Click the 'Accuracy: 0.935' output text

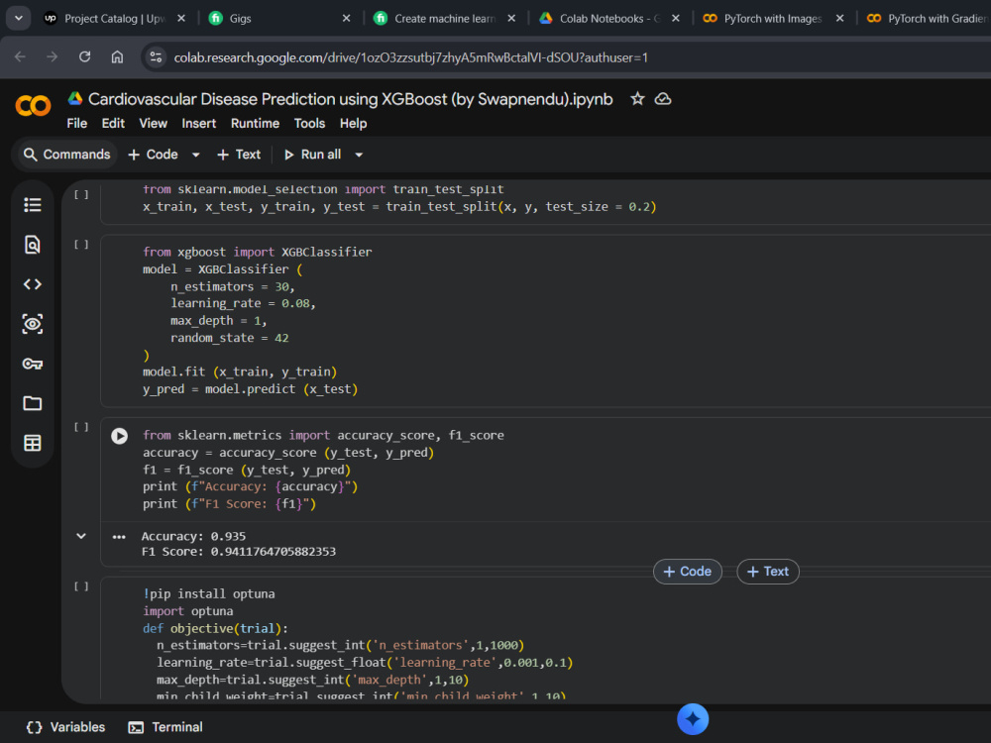pyautogui.click(x=193, y=536)
